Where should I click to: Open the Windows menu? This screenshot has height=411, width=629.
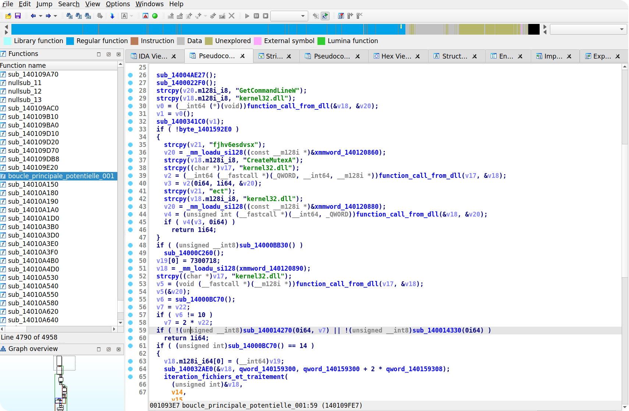(x=149, y=4)
